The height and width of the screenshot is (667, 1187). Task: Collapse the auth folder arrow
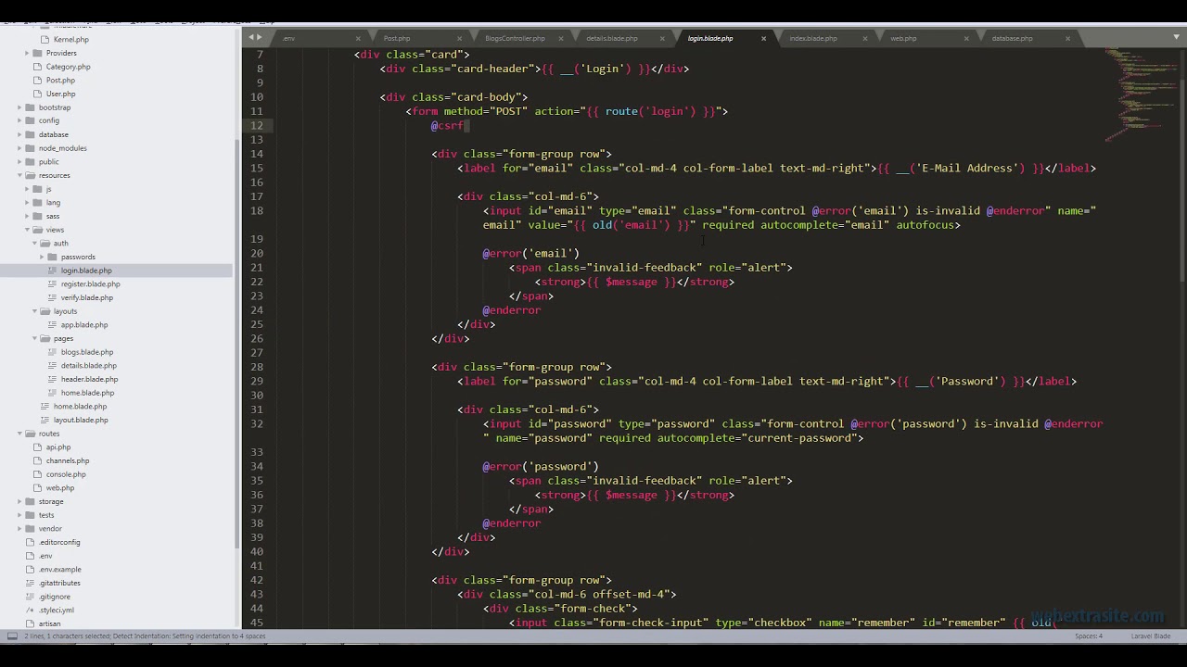[x=34, y=243]
